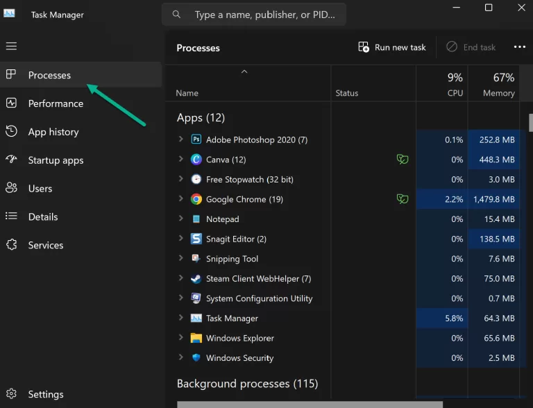The height and width of the screenshot is (408, 533).
Task: Expand the Notepad process group
Action: pos(181,218)
